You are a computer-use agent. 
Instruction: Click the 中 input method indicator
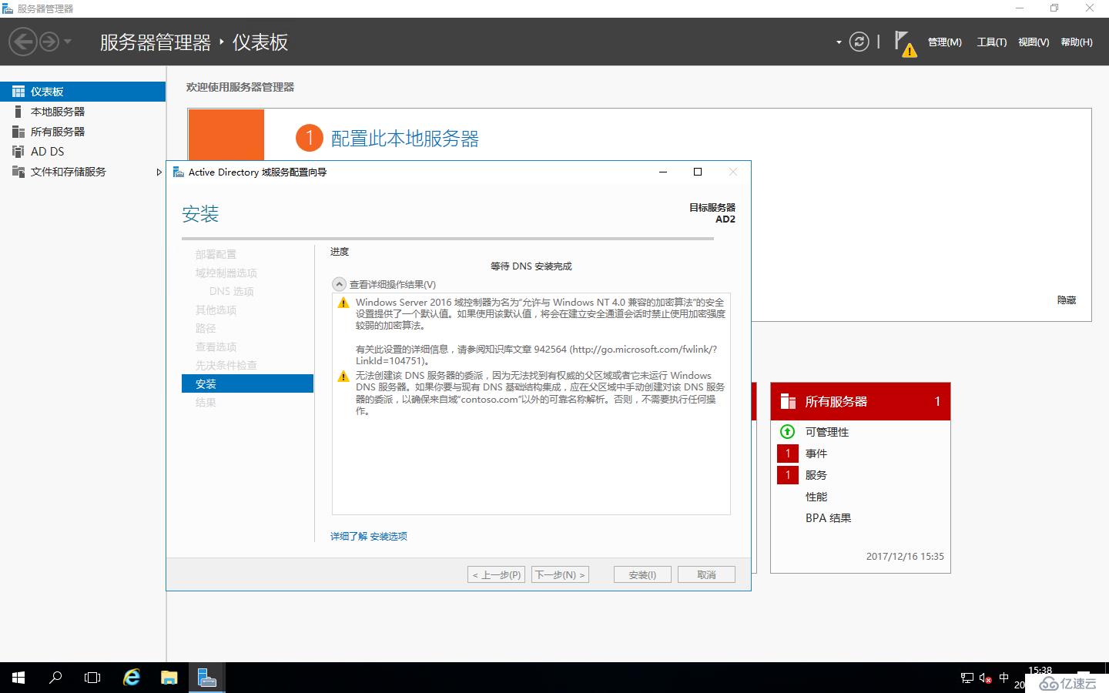(x=1003, y=678)
